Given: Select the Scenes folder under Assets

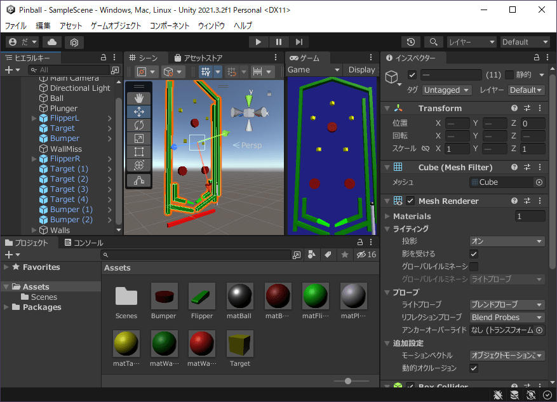Looking at the screenshot, I should (44, 297).
